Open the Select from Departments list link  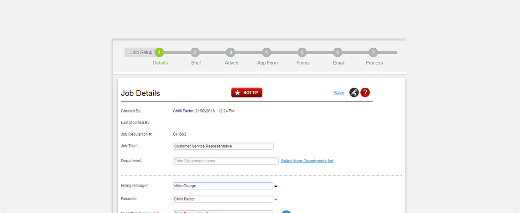coord(307,161)
